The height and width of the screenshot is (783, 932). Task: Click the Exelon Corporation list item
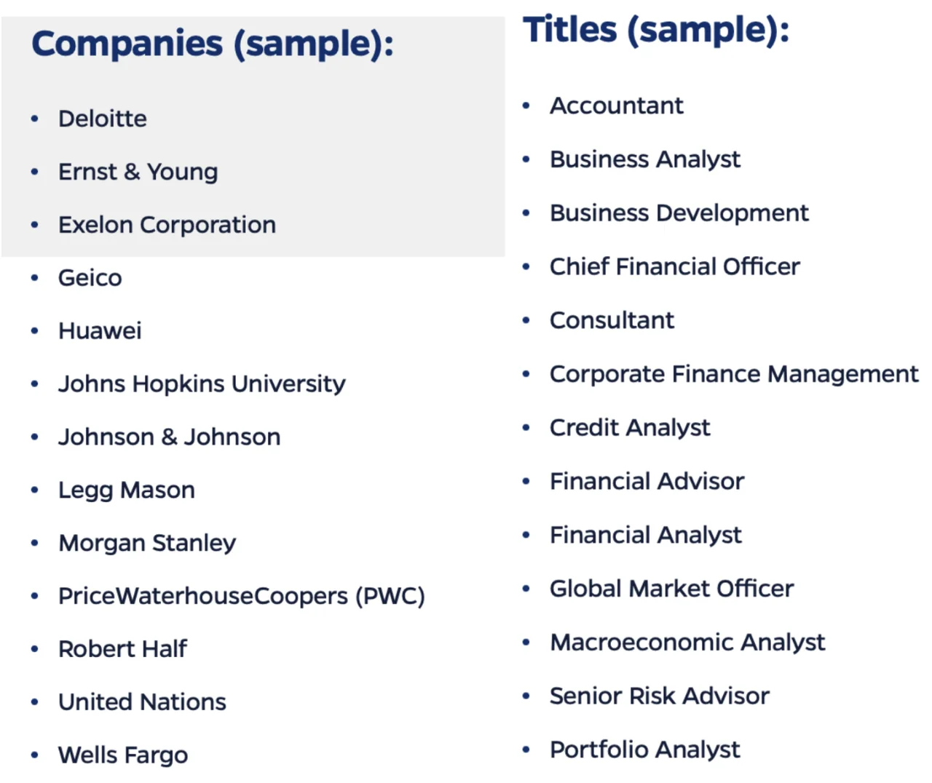pyautogui.click(x=167, y=225)
